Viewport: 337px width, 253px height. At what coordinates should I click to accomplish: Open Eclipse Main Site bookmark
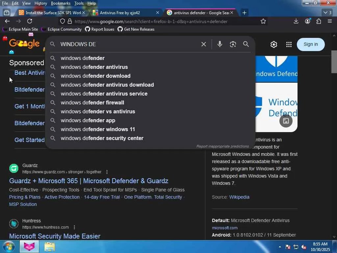[x=20, y=29]
